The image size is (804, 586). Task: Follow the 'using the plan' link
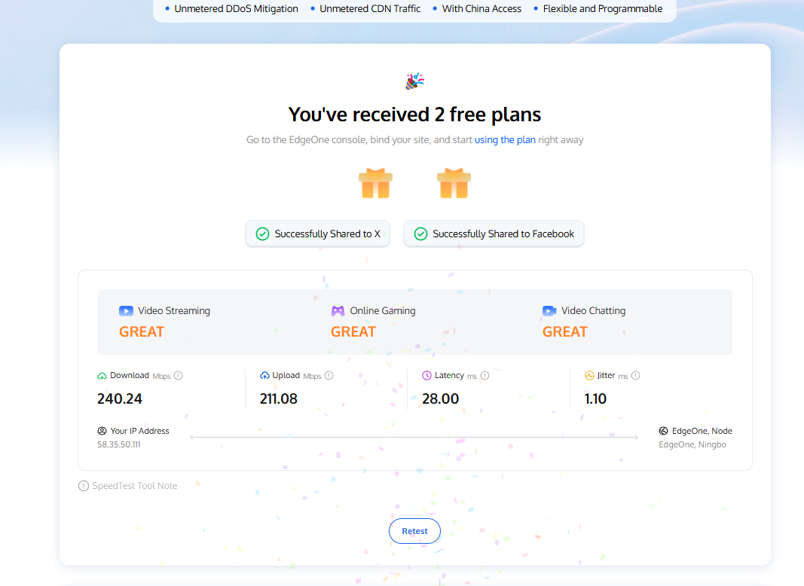pos(505,140)
